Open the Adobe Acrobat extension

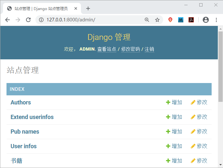[x=191, y=20]
